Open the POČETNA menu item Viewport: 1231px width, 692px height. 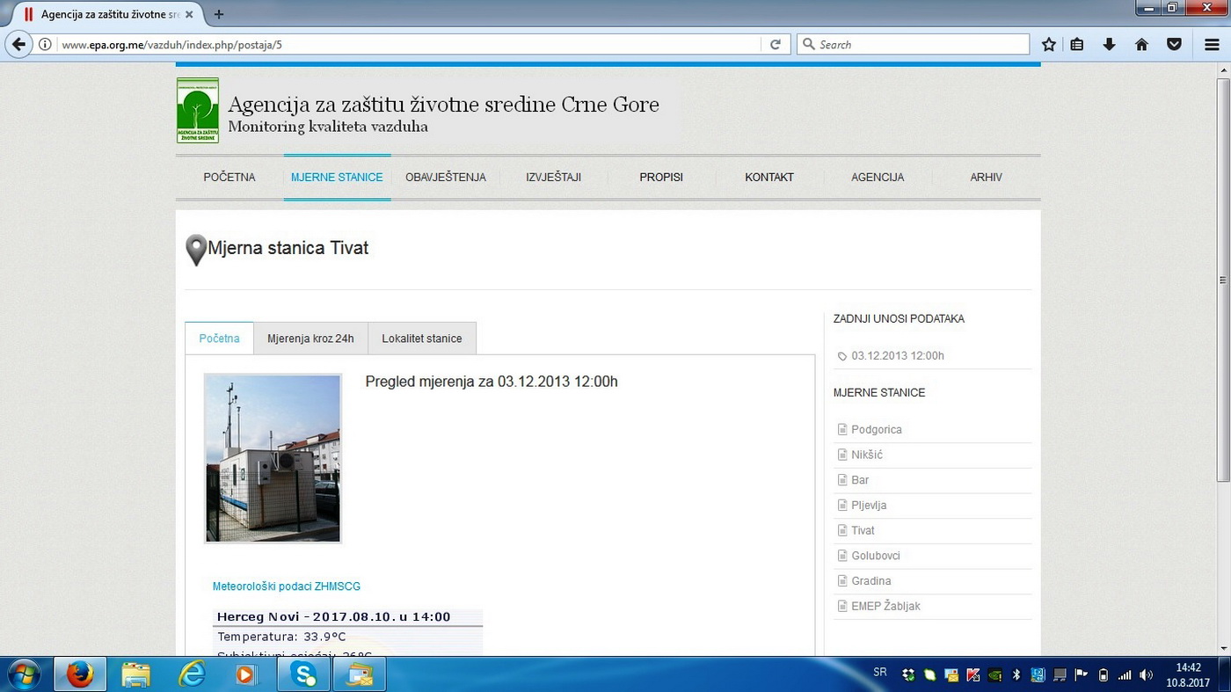pyautogui.click(x=229, y=178)
